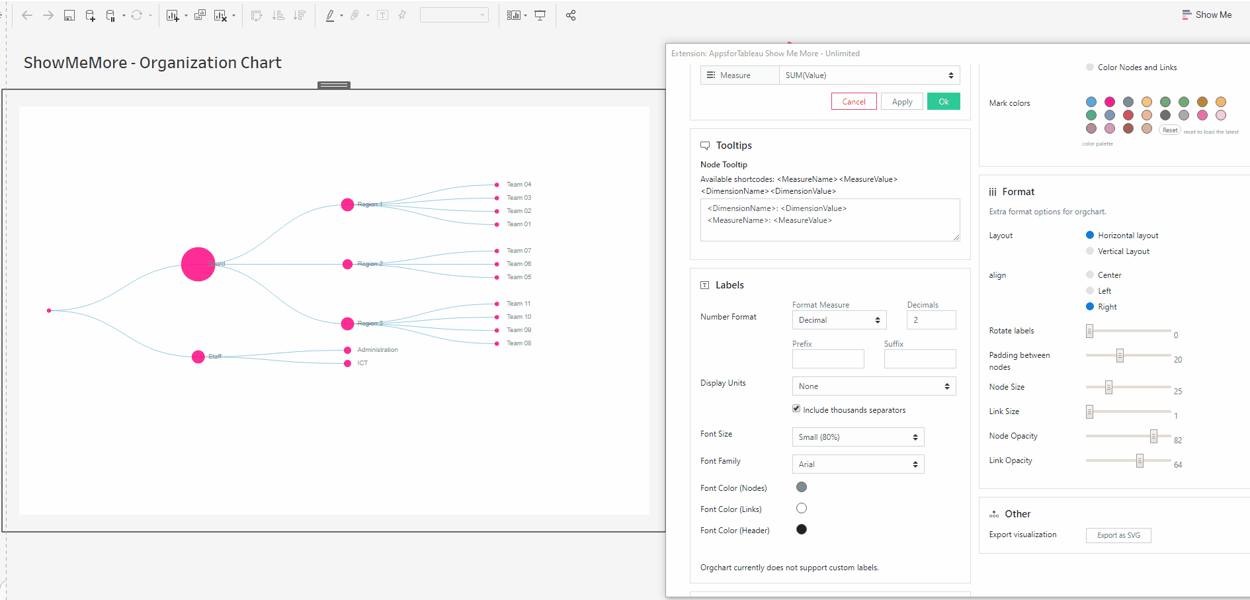Click the Decimals input field
This screenshot has width=1250, height=600.
tap(931, 320)
